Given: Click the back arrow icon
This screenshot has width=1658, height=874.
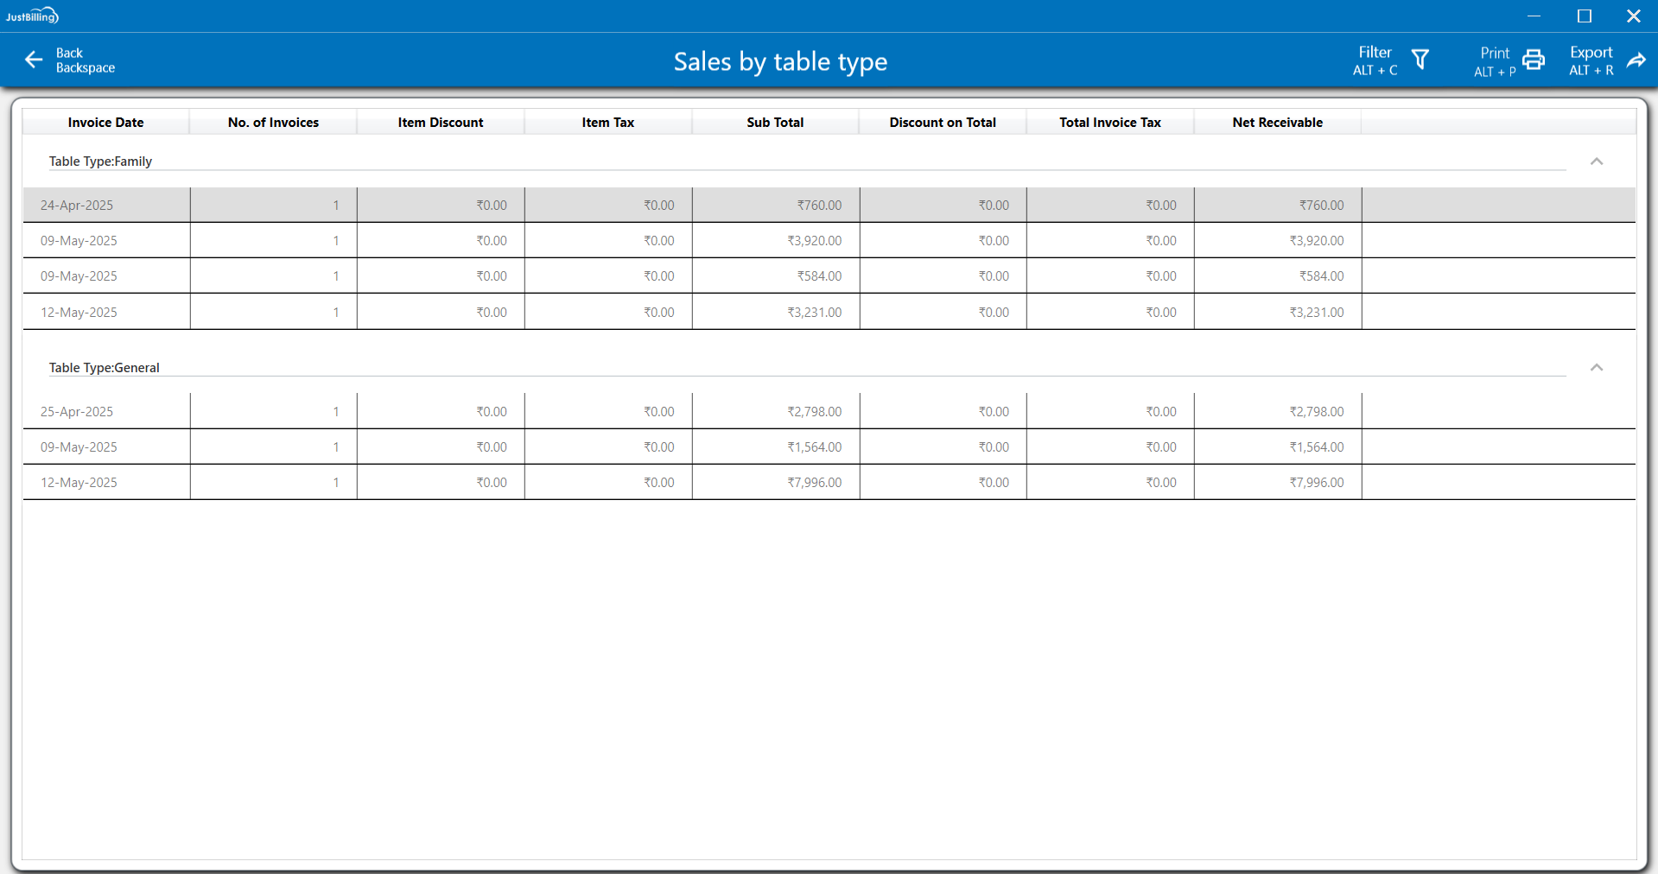Looking at the screenshot, I should point(34,60).
